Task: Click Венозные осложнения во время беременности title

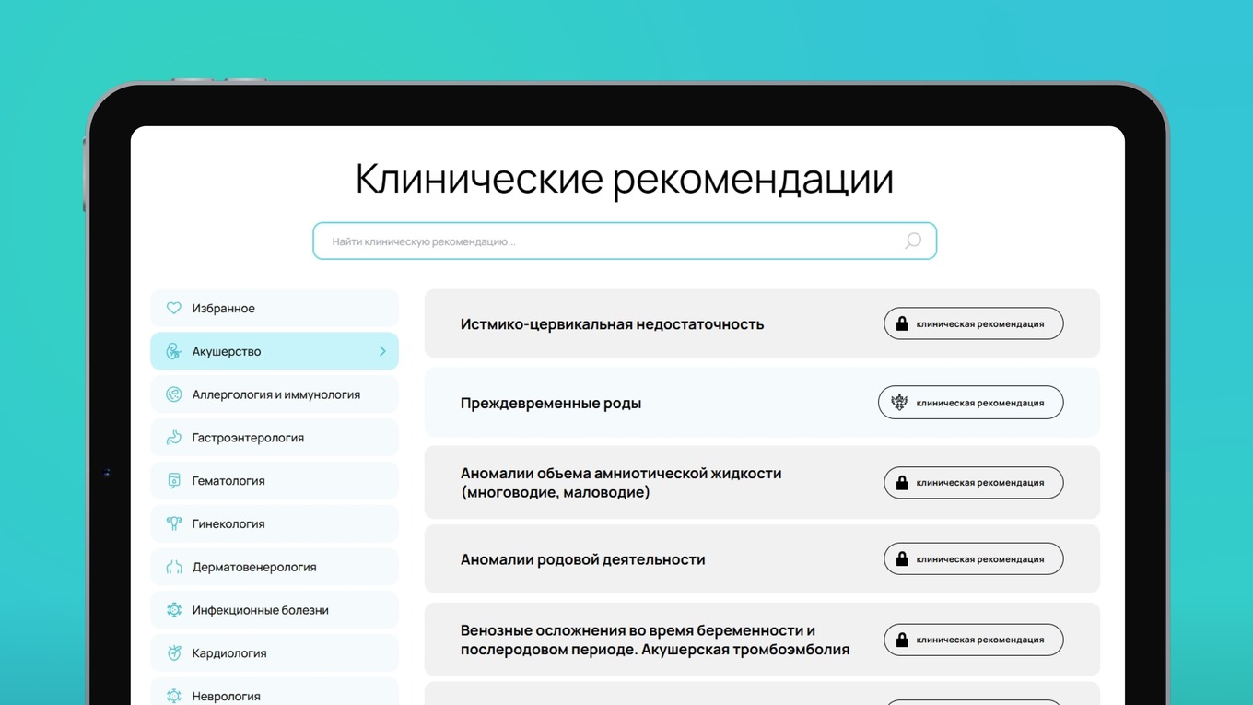Action: point(655,640)
